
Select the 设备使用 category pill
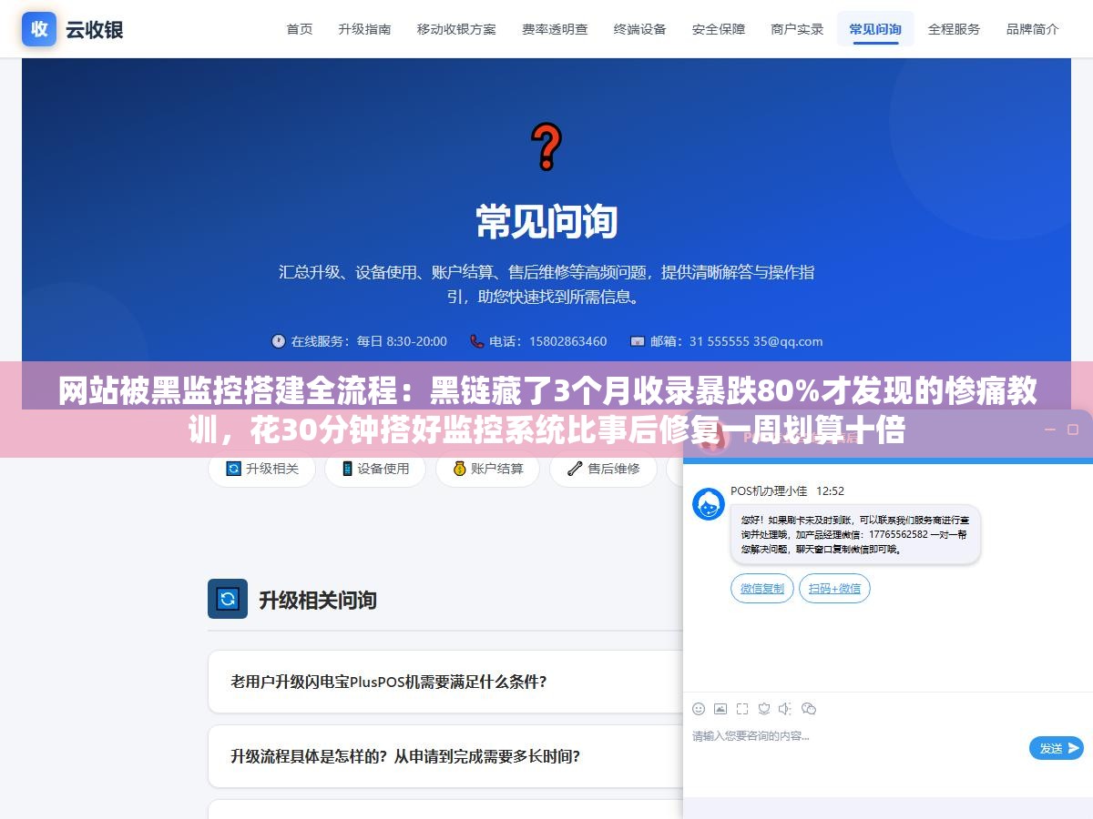coord(375,469)
